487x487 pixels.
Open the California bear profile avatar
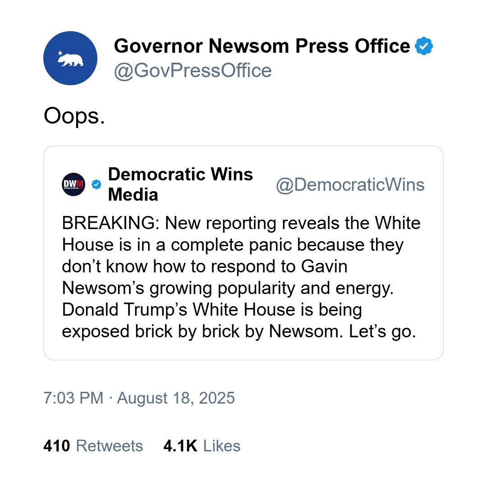coord(70,58)
